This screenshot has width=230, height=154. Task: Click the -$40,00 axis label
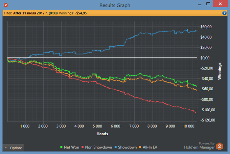click(x=207, y=79)
